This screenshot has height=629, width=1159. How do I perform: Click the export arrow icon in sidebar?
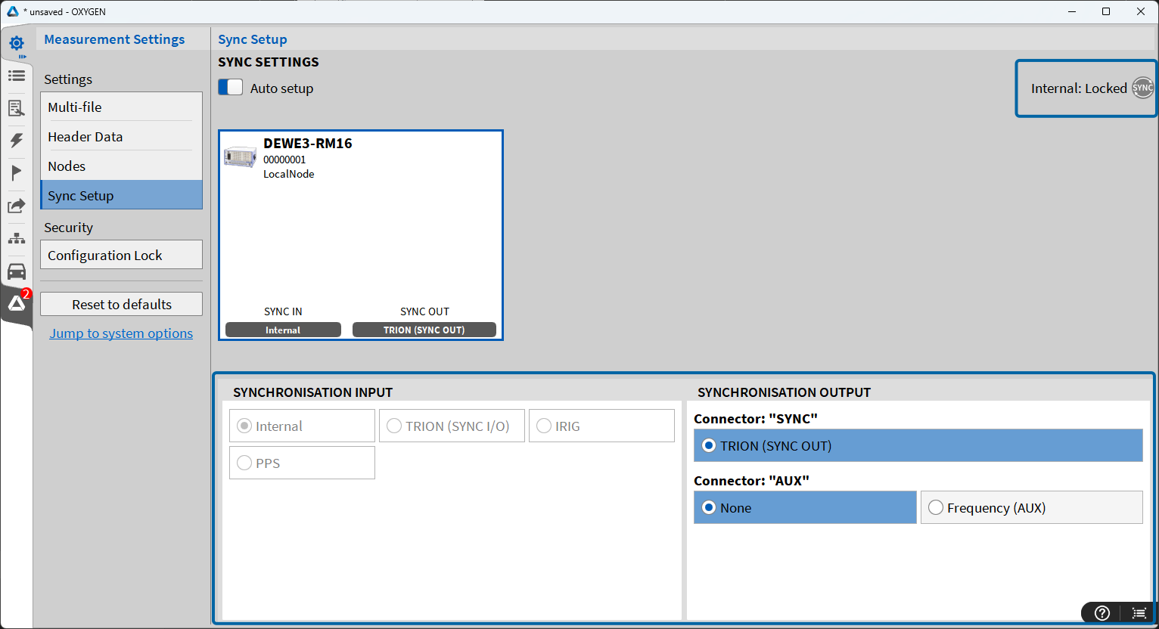tap(17, 206)
